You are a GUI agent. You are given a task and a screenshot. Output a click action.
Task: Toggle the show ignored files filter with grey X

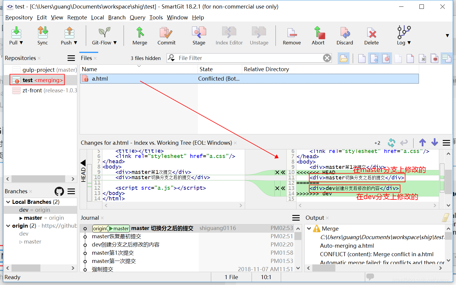pyautogui.click(x=422, y=58)
